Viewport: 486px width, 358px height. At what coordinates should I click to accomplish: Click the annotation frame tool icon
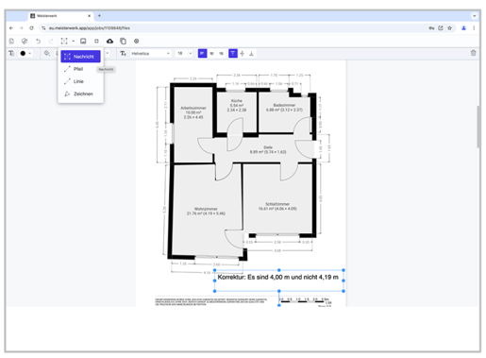tap(64, 41)
